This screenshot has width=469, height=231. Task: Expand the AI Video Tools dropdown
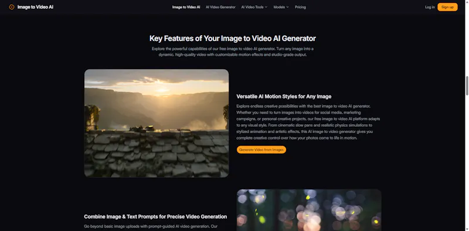click(x=254, y=7)
